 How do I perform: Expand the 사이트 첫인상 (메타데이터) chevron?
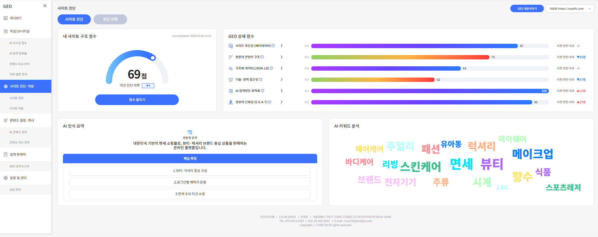tap(281, 46)
